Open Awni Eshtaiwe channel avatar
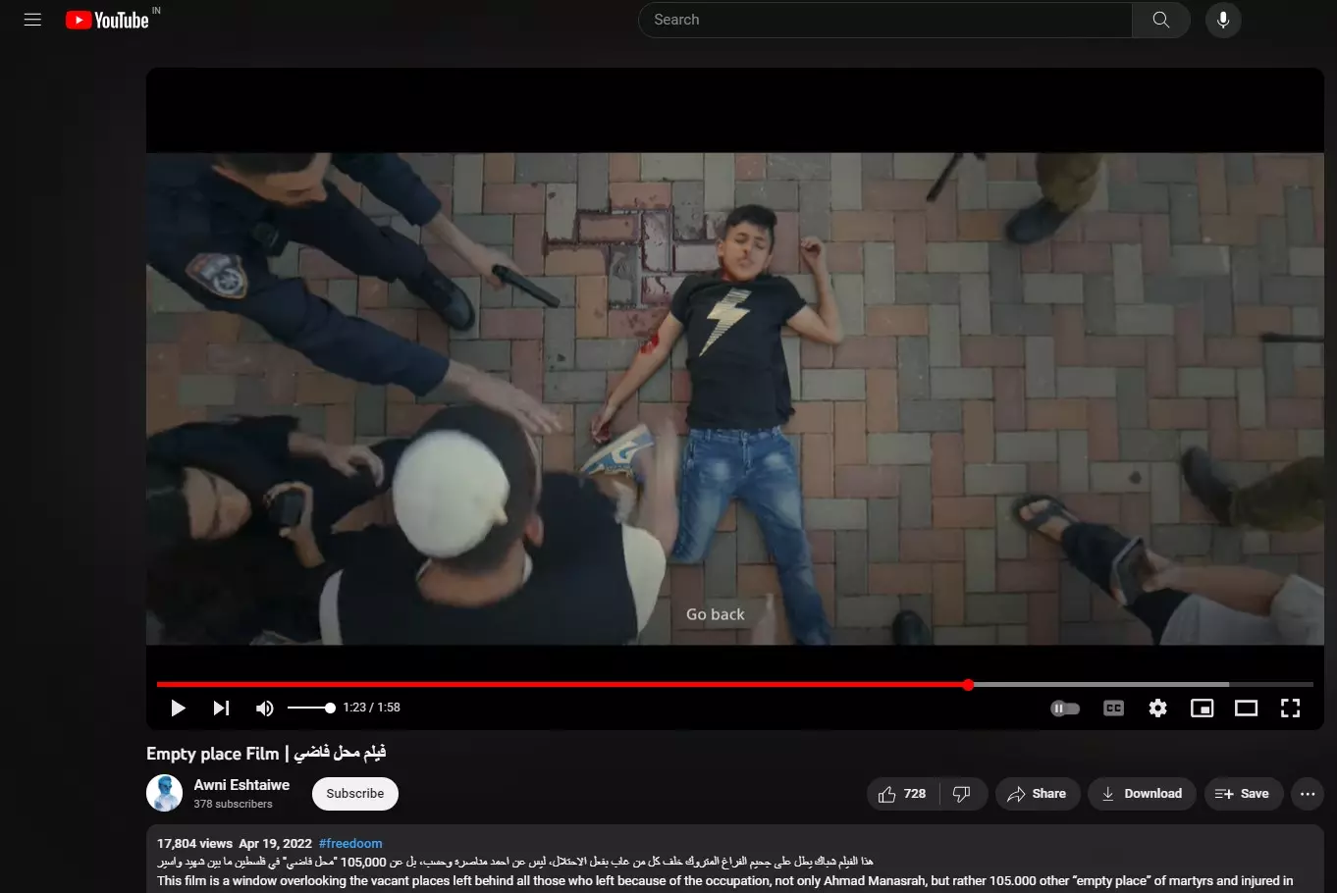This screenshot has width=1337, height=893. pyautogui.click(x=165, y=793)
